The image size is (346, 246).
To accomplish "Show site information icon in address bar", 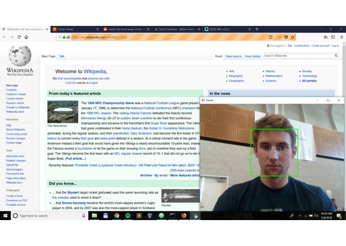I will (x=60, y=37).
